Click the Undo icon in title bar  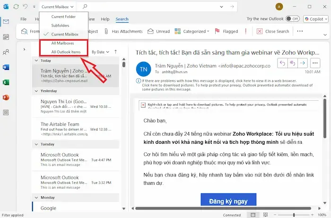[26, 7]
